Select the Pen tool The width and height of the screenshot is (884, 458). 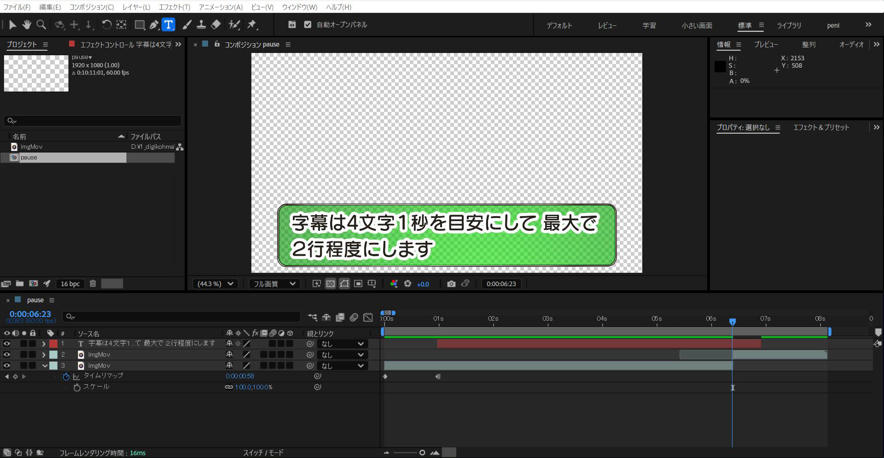point(154,25)
